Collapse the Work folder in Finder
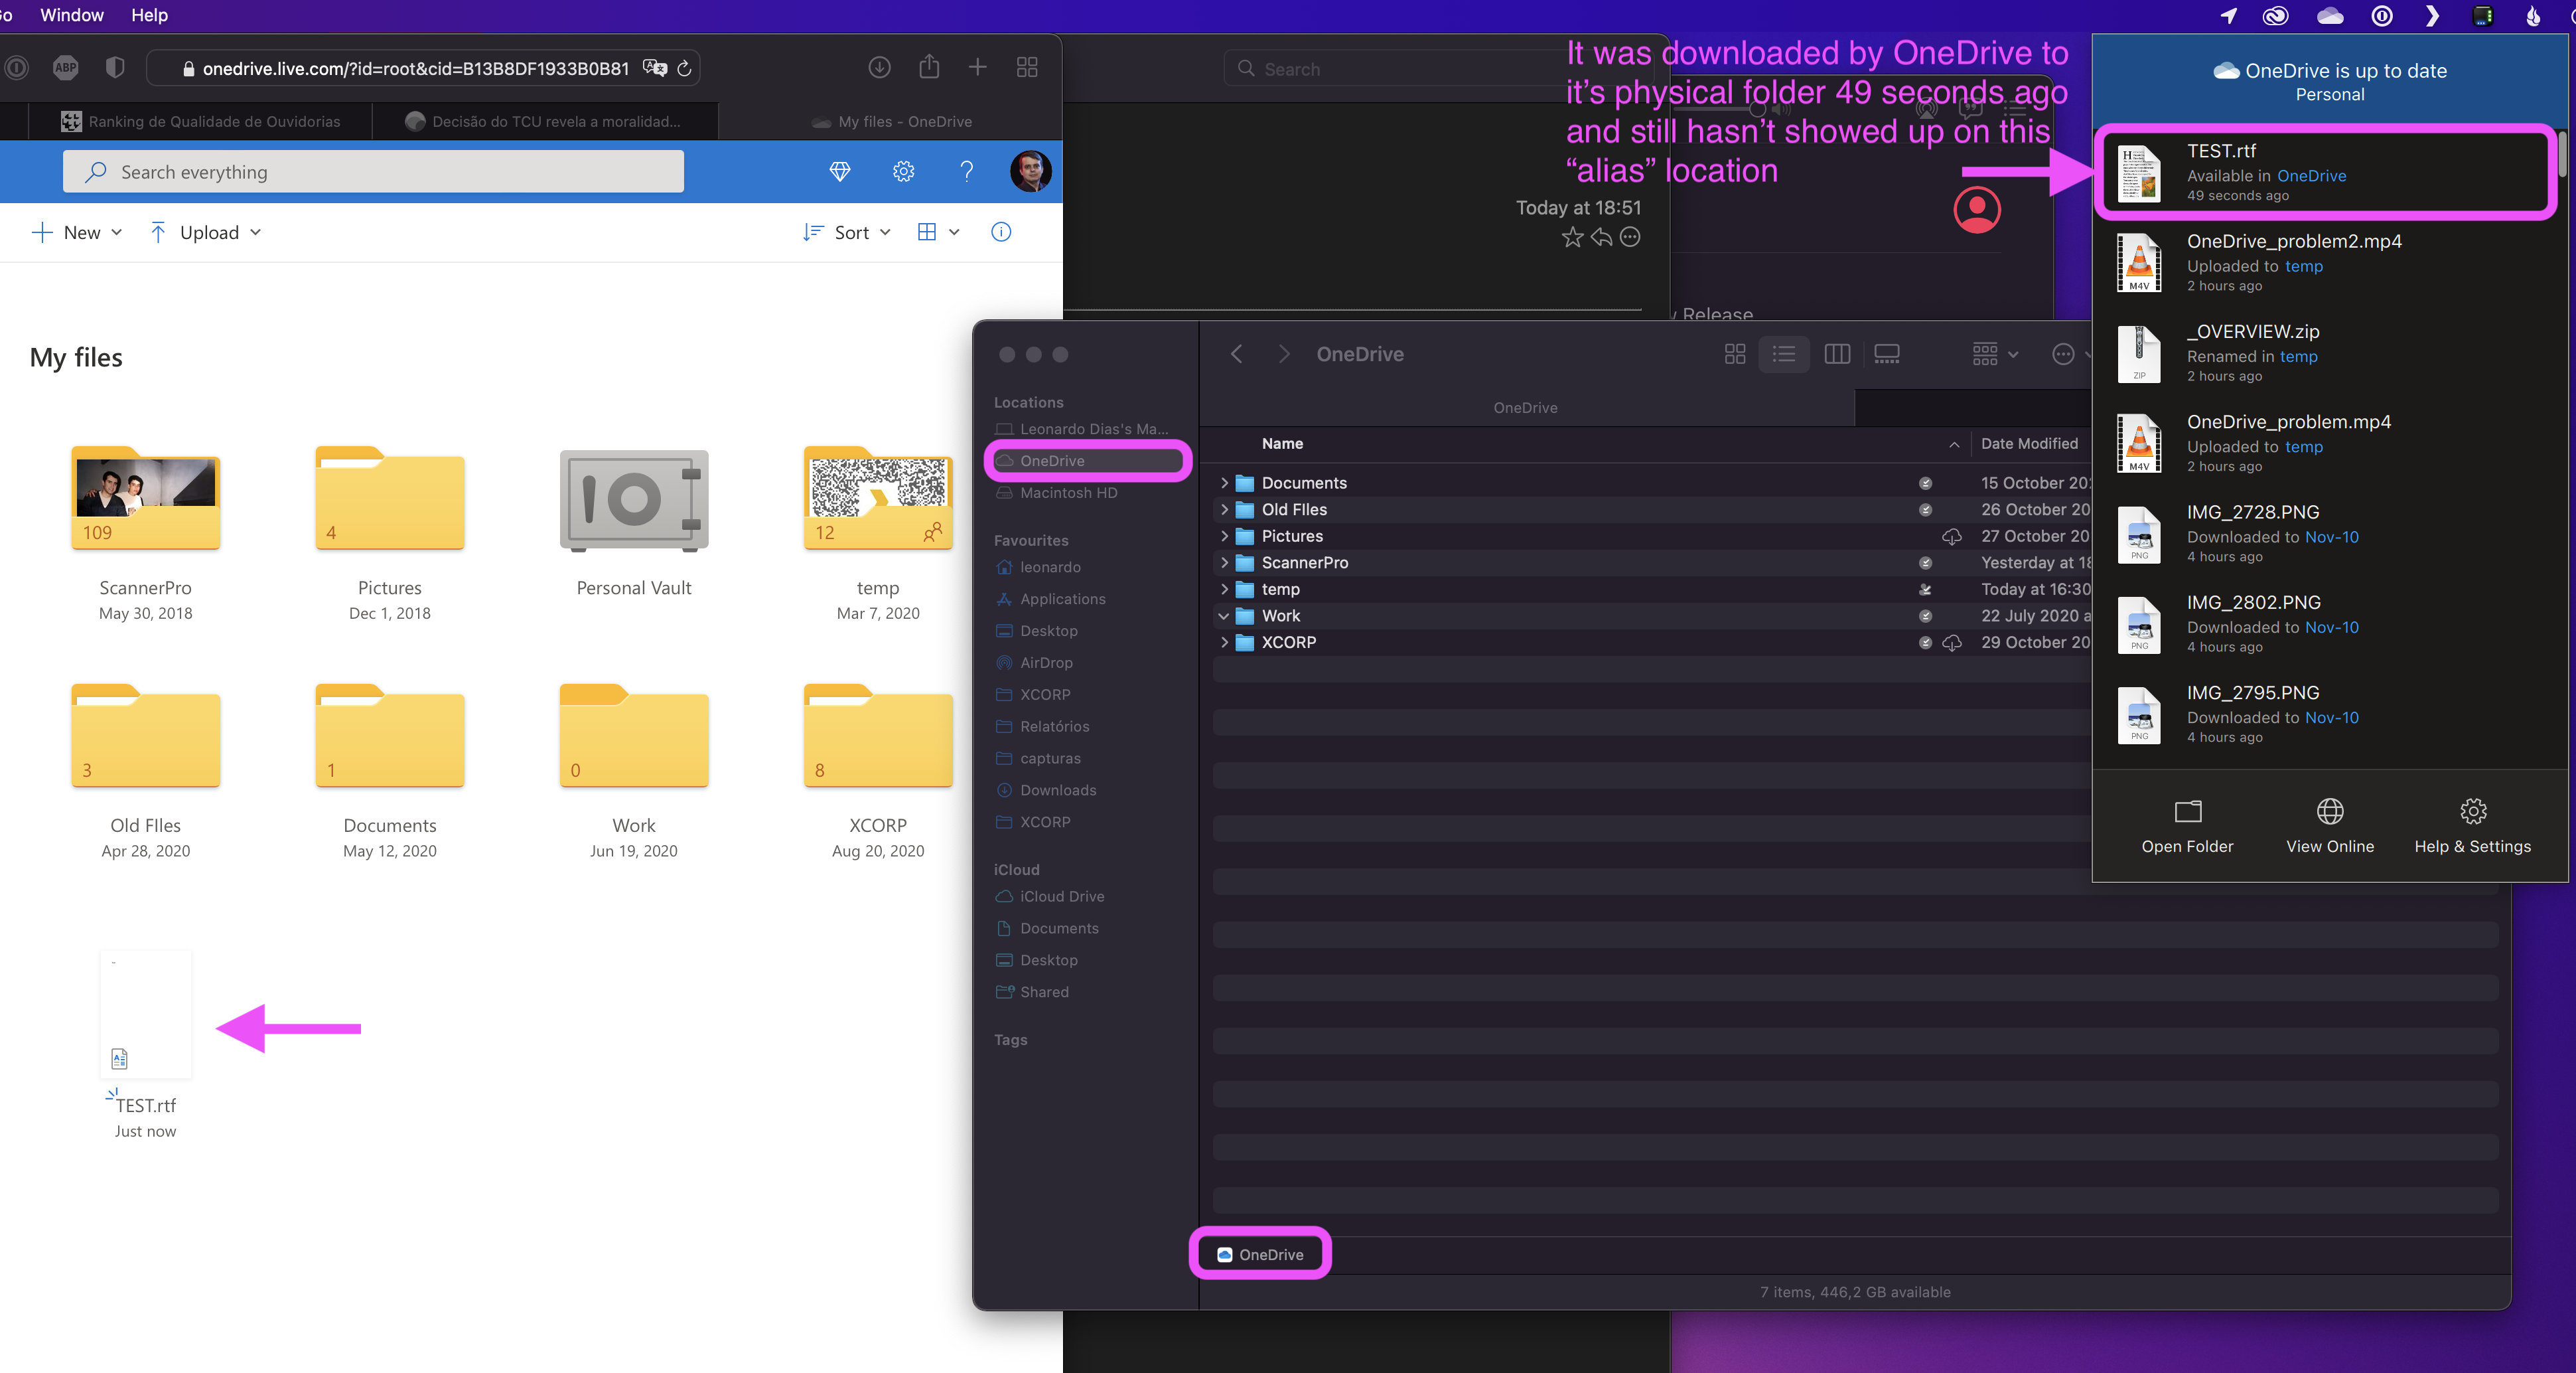 point(1224,616)
